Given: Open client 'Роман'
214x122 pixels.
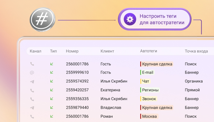Looking at the screenshot, I should click(107, 116).
